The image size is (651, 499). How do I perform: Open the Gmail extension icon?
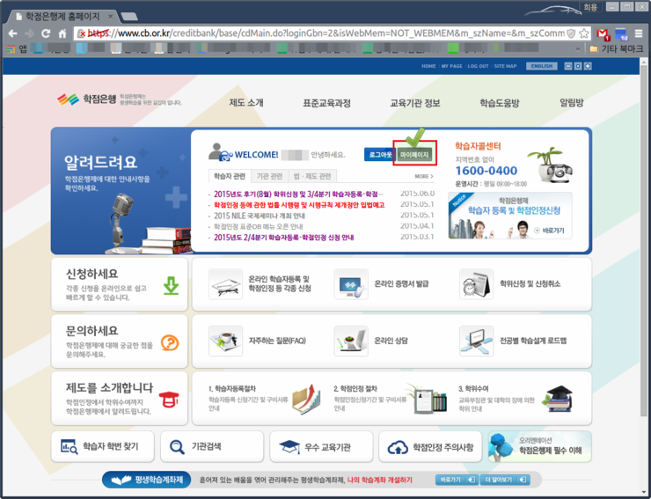tap(603, 34)
